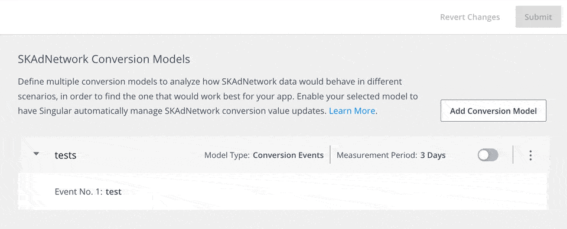The image size is (567, 229).
Task: Click the 3 Days measurement period value
Action: pos(433,155)
